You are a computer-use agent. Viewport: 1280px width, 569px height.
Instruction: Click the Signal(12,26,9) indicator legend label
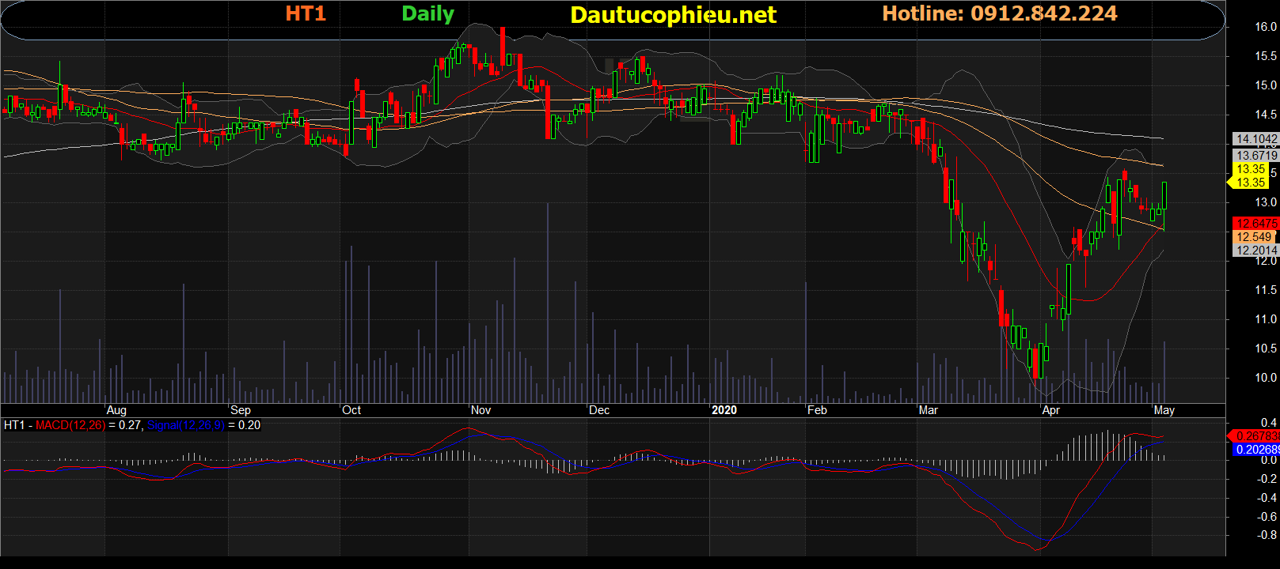point(186,425)
